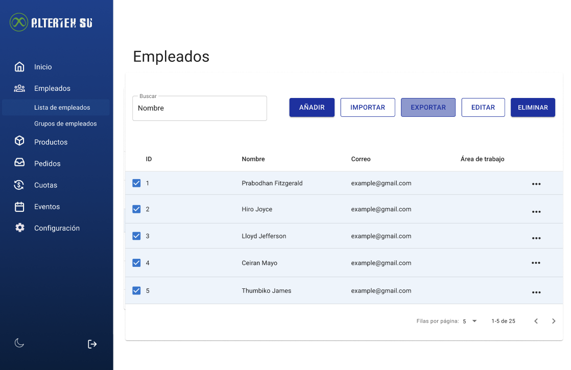Screen dimensions: 571x370
Task: Click the AÑADIR button
Action: pyautogui.click(x=312, y=107)
